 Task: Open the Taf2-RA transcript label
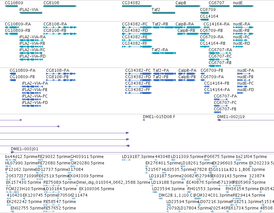[160, 50]
